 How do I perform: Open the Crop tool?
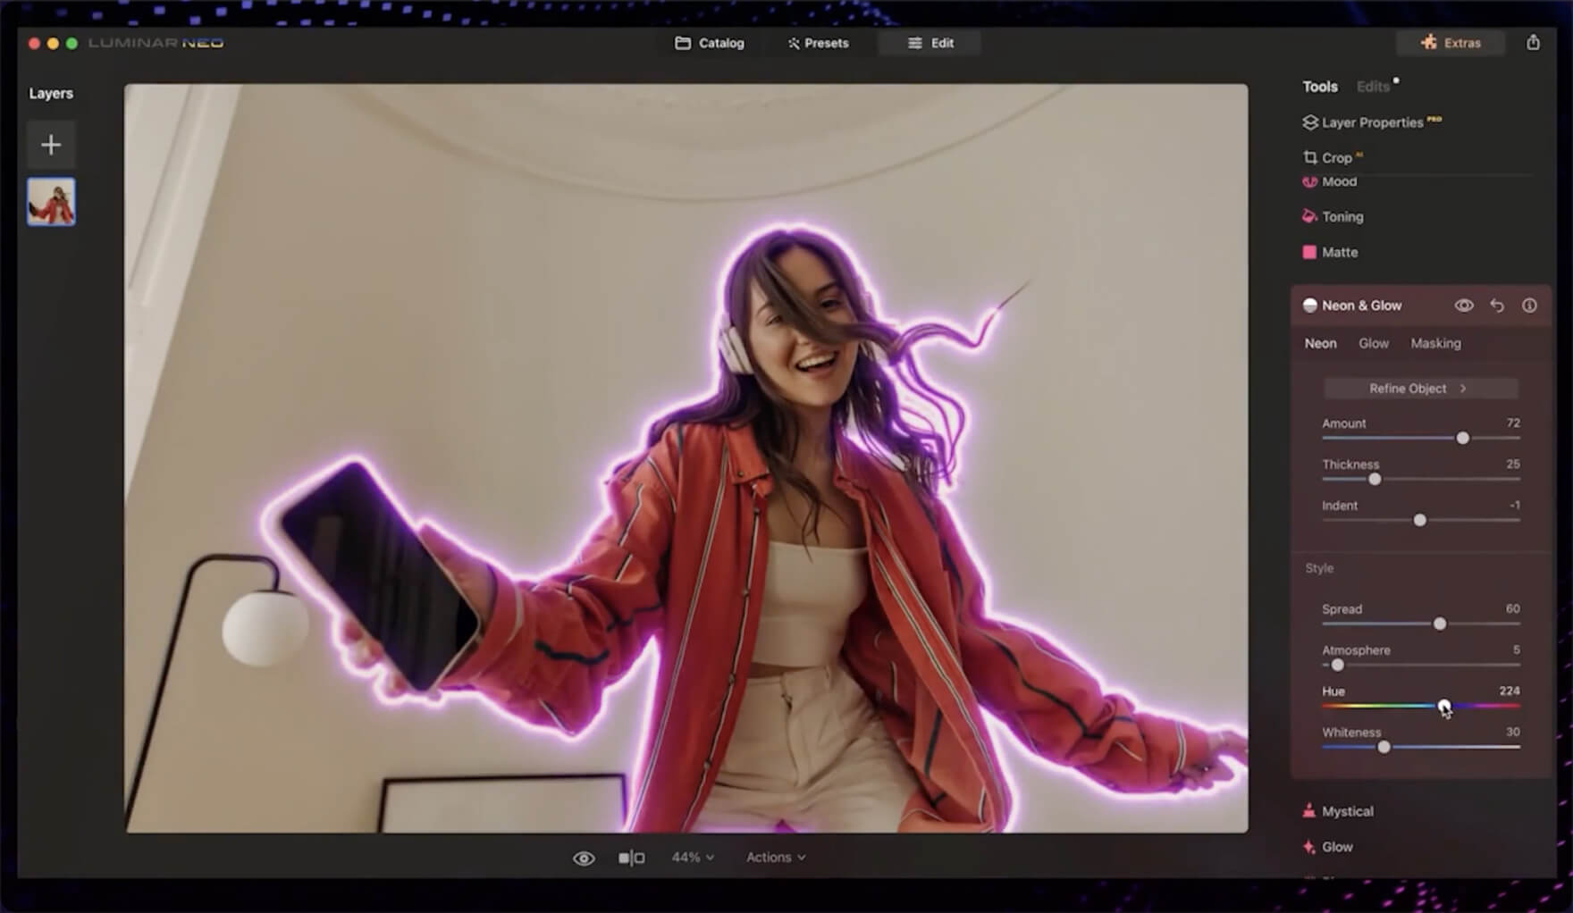tap(1335, 158)
